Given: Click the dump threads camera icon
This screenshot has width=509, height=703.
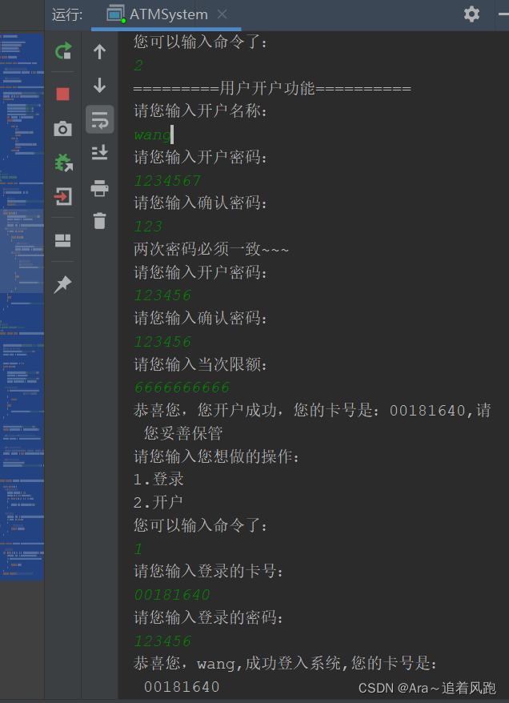Looking at the screenshot, I should pos(62,129).
